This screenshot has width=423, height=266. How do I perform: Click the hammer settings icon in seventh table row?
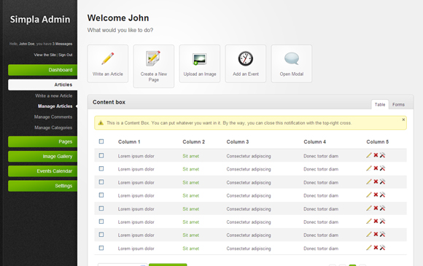coord(382,235)
